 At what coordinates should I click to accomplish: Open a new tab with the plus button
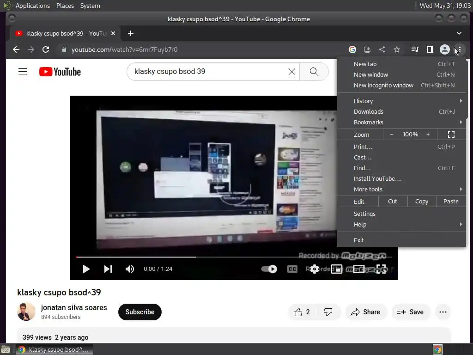[131, 33]
